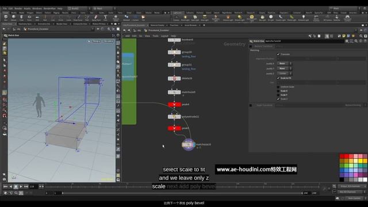Image resolution: width=368 pixels, height=207 pixels.
Task: Open the RenderMan menu
Action: (x=49, y=9)
